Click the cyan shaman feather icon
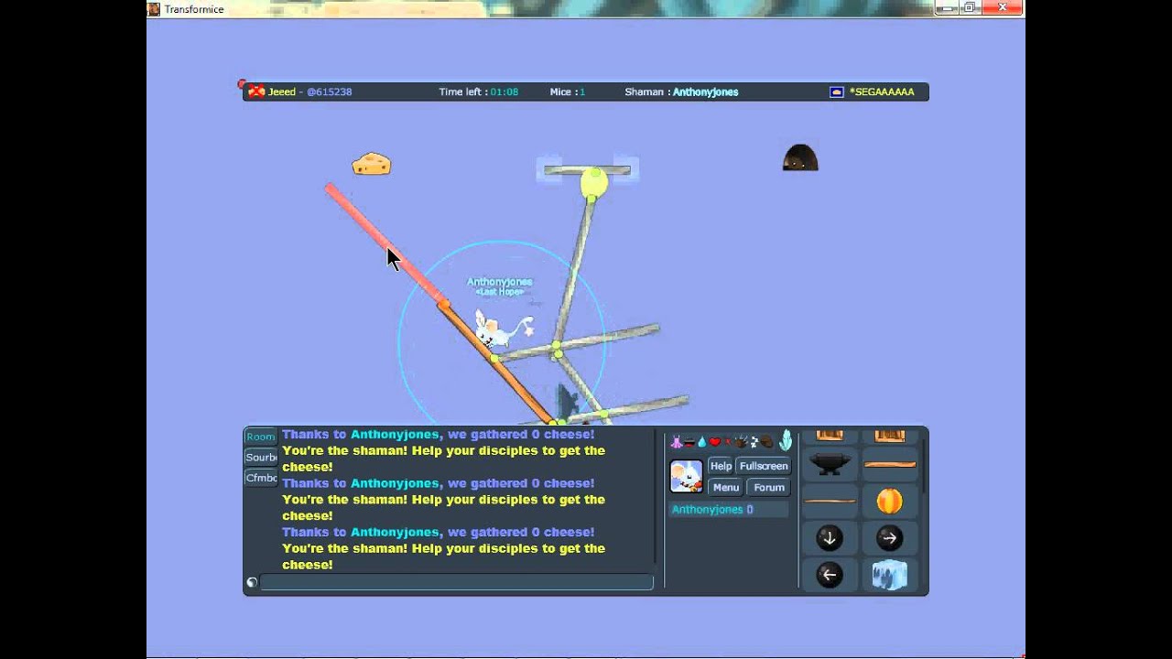This screenshot has width=1172, height=659. coord(786,440)
